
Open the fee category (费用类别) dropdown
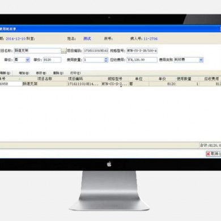tap(201, 60)
